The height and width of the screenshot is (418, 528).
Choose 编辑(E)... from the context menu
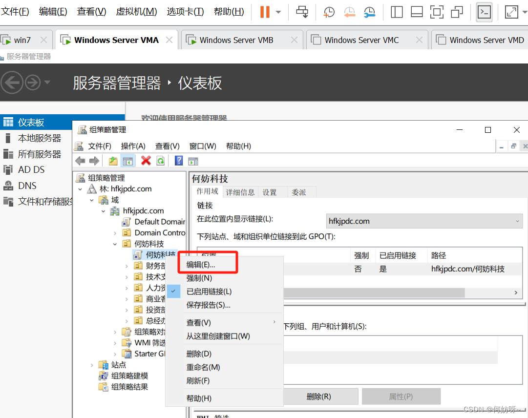(201, 264)
